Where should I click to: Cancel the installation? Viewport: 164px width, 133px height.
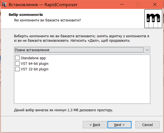[147, 125]
